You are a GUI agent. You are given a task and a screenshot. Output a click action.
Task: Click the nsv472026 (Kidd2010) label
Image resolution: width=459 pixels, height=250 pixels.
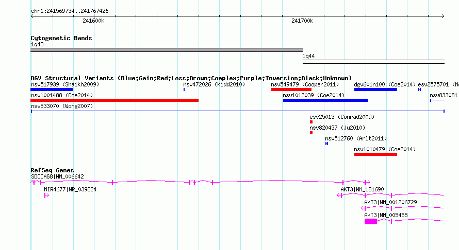pyautogui.click(x=214, y=84)
